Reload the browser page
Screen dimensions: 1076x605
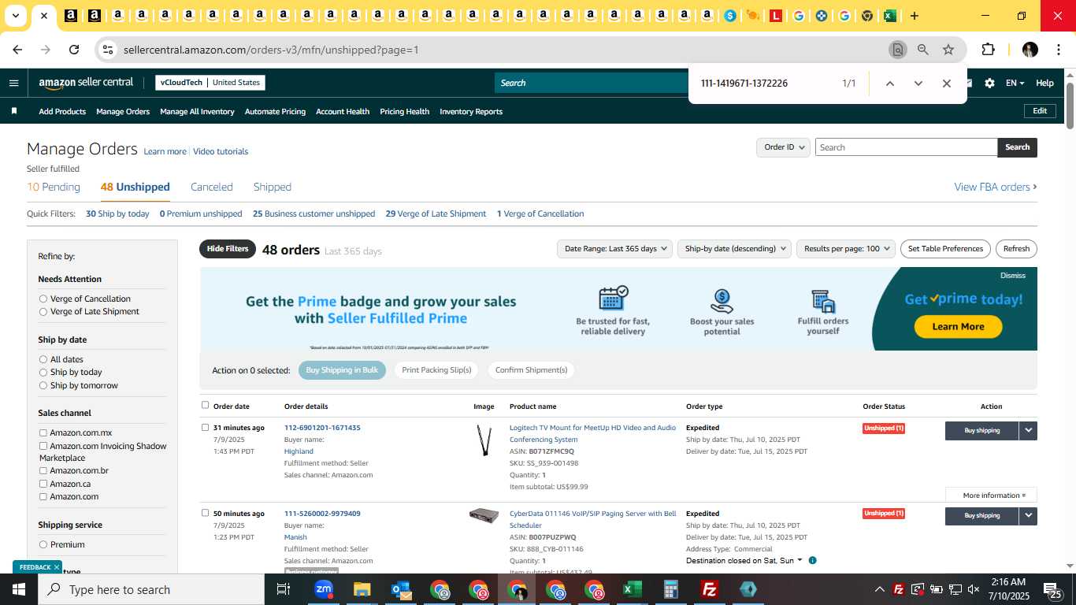[x=74, y=50]
